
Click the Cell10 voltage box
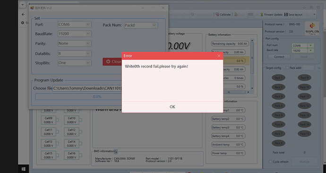point(71,120)
